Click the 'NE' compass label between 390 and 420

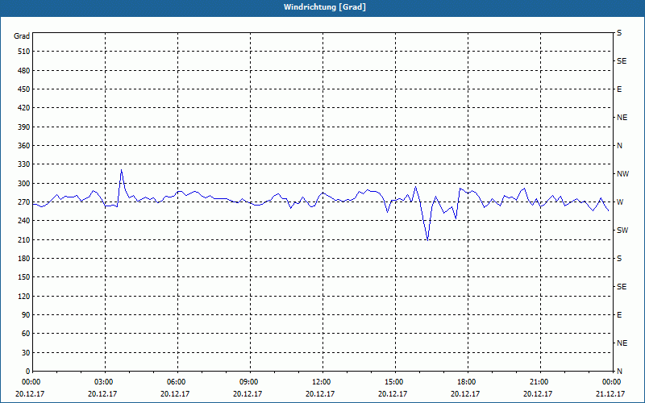[622, 118]
